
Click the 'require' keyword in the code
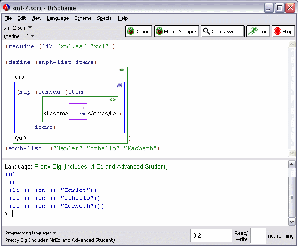pos(21,47)
